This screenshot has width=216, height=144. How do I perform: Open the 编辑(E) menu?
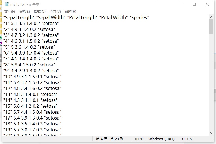coord(24,12)
